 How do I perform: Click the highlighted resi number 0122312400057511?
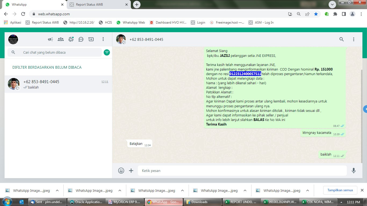coord(245,74)
